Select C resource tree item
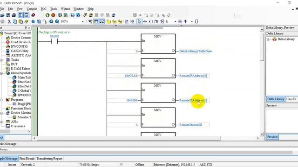 pos(18,126)
